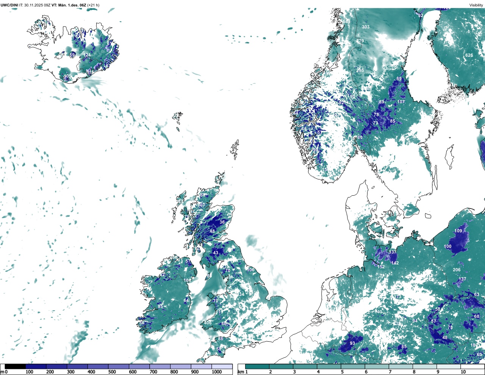Click the '59' value in western Iceland

tap(72, 55)
